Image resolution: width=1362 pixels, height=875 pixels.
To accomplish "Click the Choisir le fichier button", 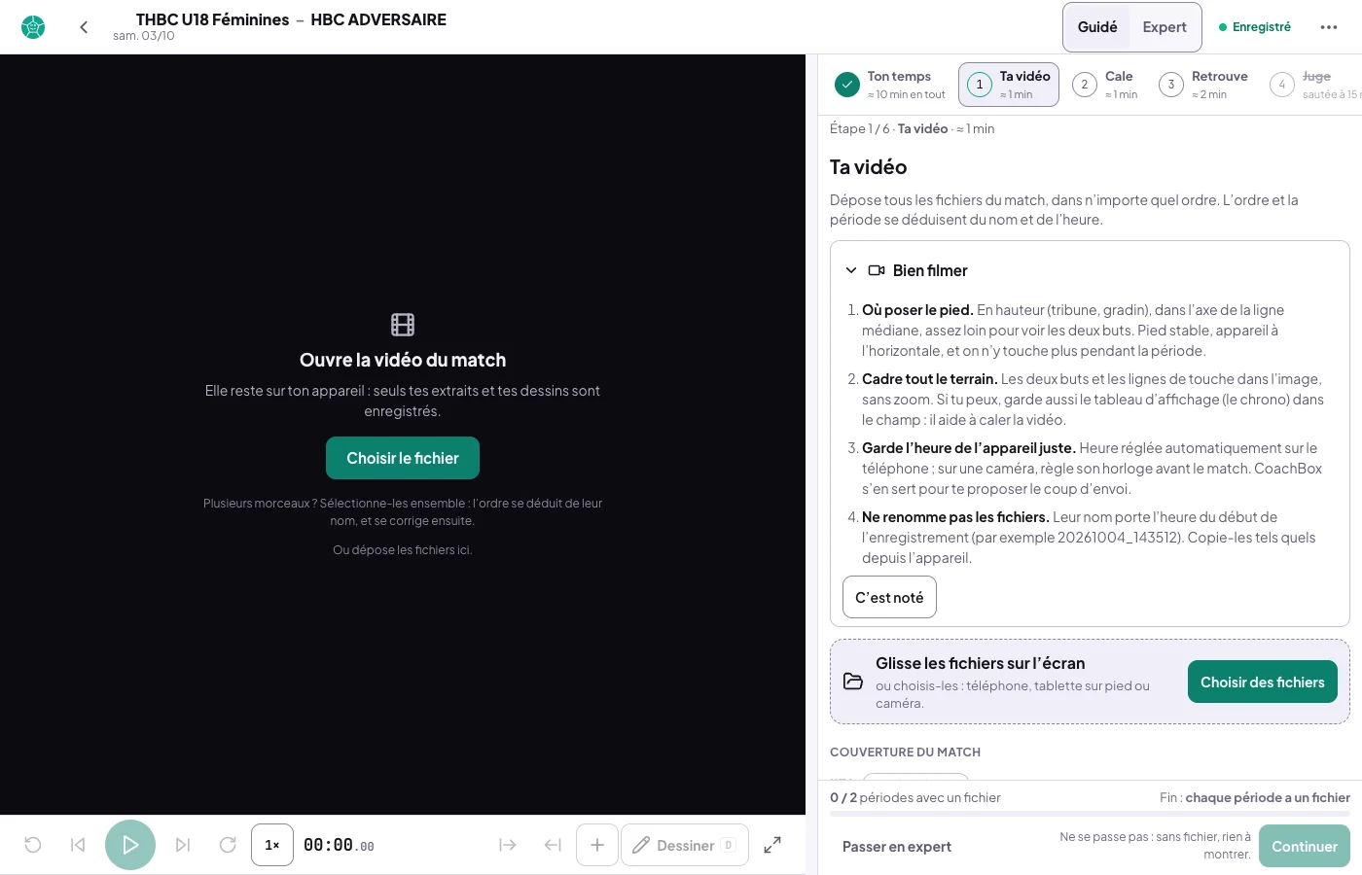I will coord(403,458).
